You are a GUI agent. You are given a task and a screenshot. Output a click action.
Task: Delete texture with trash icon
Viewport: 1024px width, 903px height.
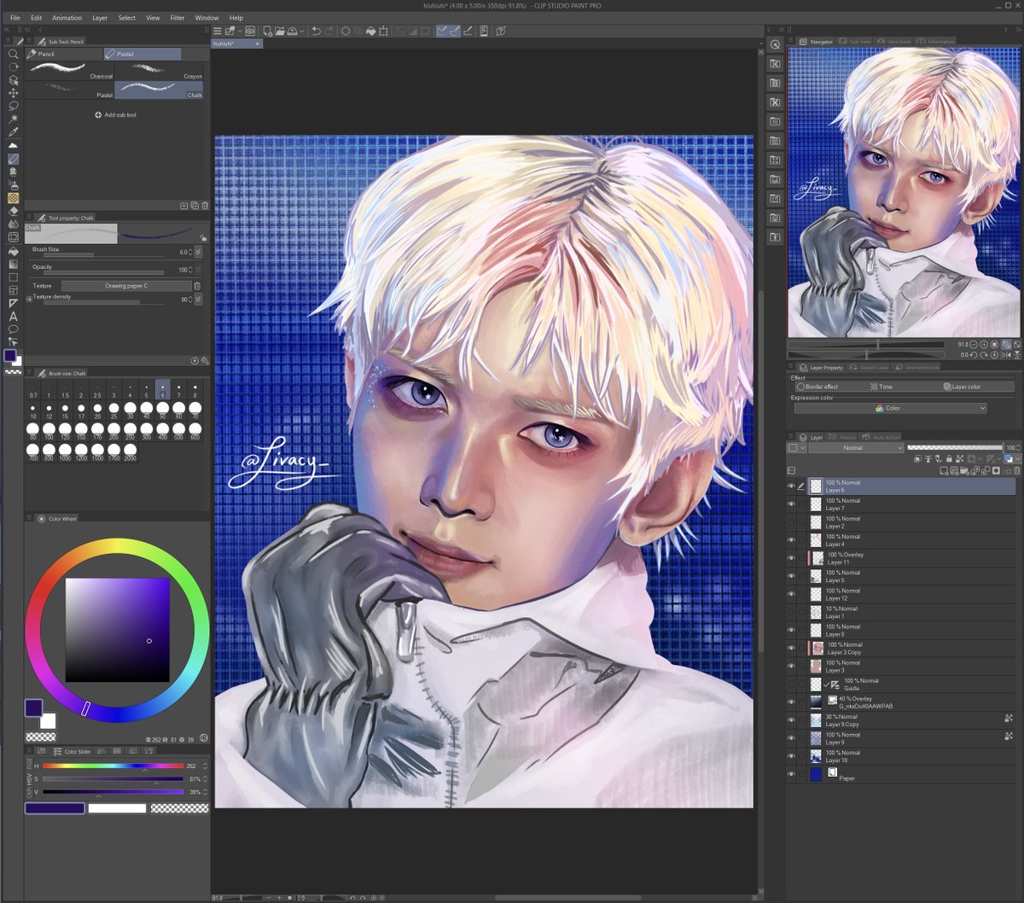(x=197, y=286)
